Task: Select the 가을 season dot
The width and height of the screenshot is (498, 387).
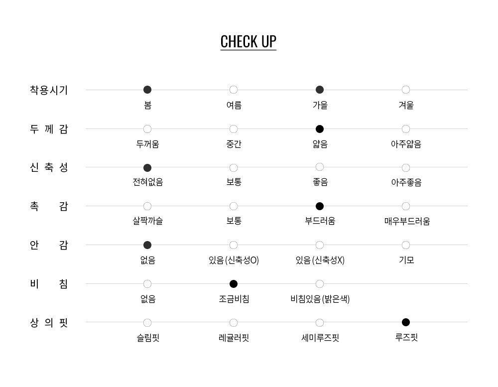Action: coord(320,90)
